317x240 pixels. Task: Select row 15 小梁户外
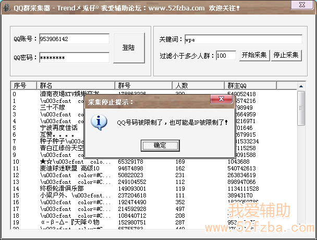[x=75, y=195]
